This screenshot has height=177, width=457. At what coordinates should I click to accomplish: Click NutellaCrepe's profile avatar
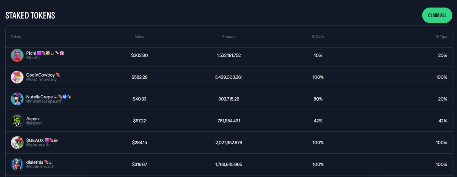[17, 99]
